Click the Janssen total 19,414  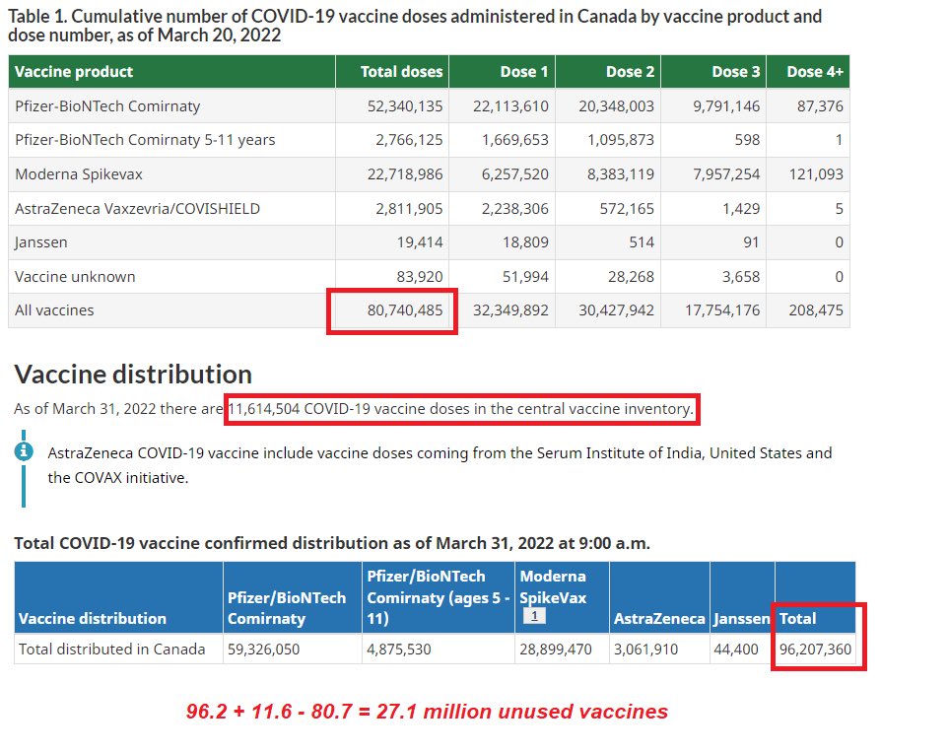click(x=420, y=242)
